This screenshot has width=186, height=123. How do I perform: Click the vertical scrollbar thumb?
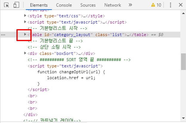click(183, 62)
